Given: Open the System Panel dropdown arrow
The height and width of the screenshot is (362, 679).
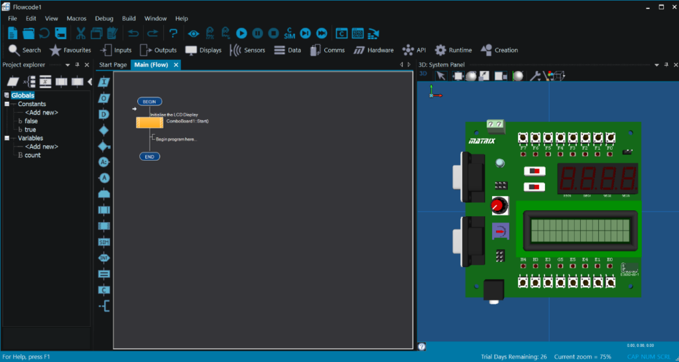Looking at the screenshot, I should [x=656, y=65].
